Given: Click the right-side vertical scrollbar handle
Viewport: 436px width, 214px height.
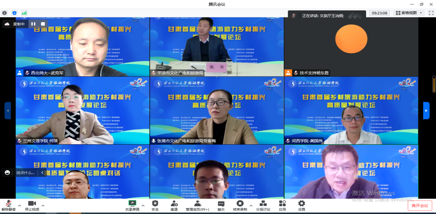Looking at the screenshot, I should click(434, 84).
